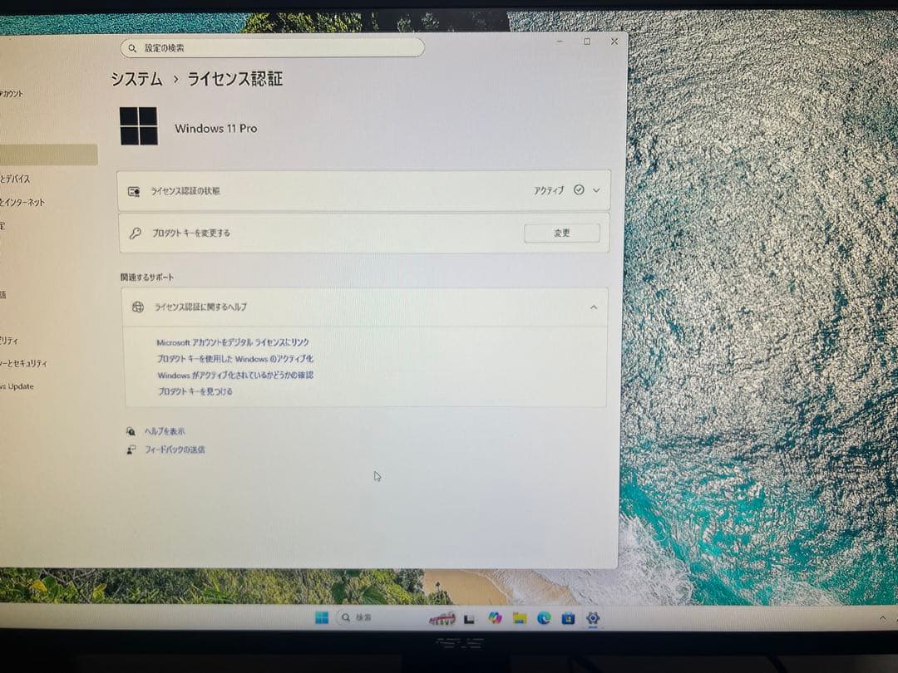Image resolution: width=898 pixels, height=673 pixels.
Task: Launch File Explorer from the taskbar
Action: (520, 618)
